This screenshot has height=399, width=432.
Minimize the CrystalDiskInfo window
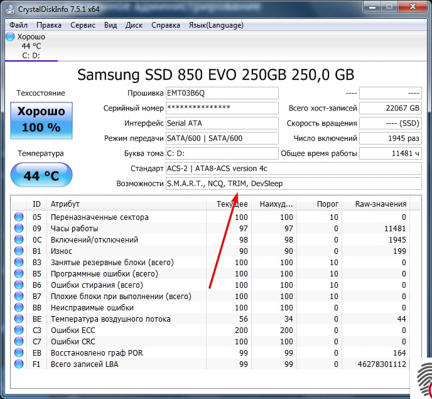coord(372,7)
